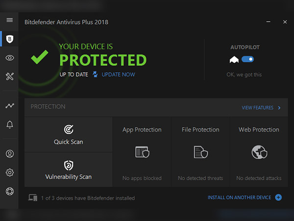This screenshot has height=221, width=294.
Task: Open the Activity graph icon in sidebar
Action: point(9,106)
